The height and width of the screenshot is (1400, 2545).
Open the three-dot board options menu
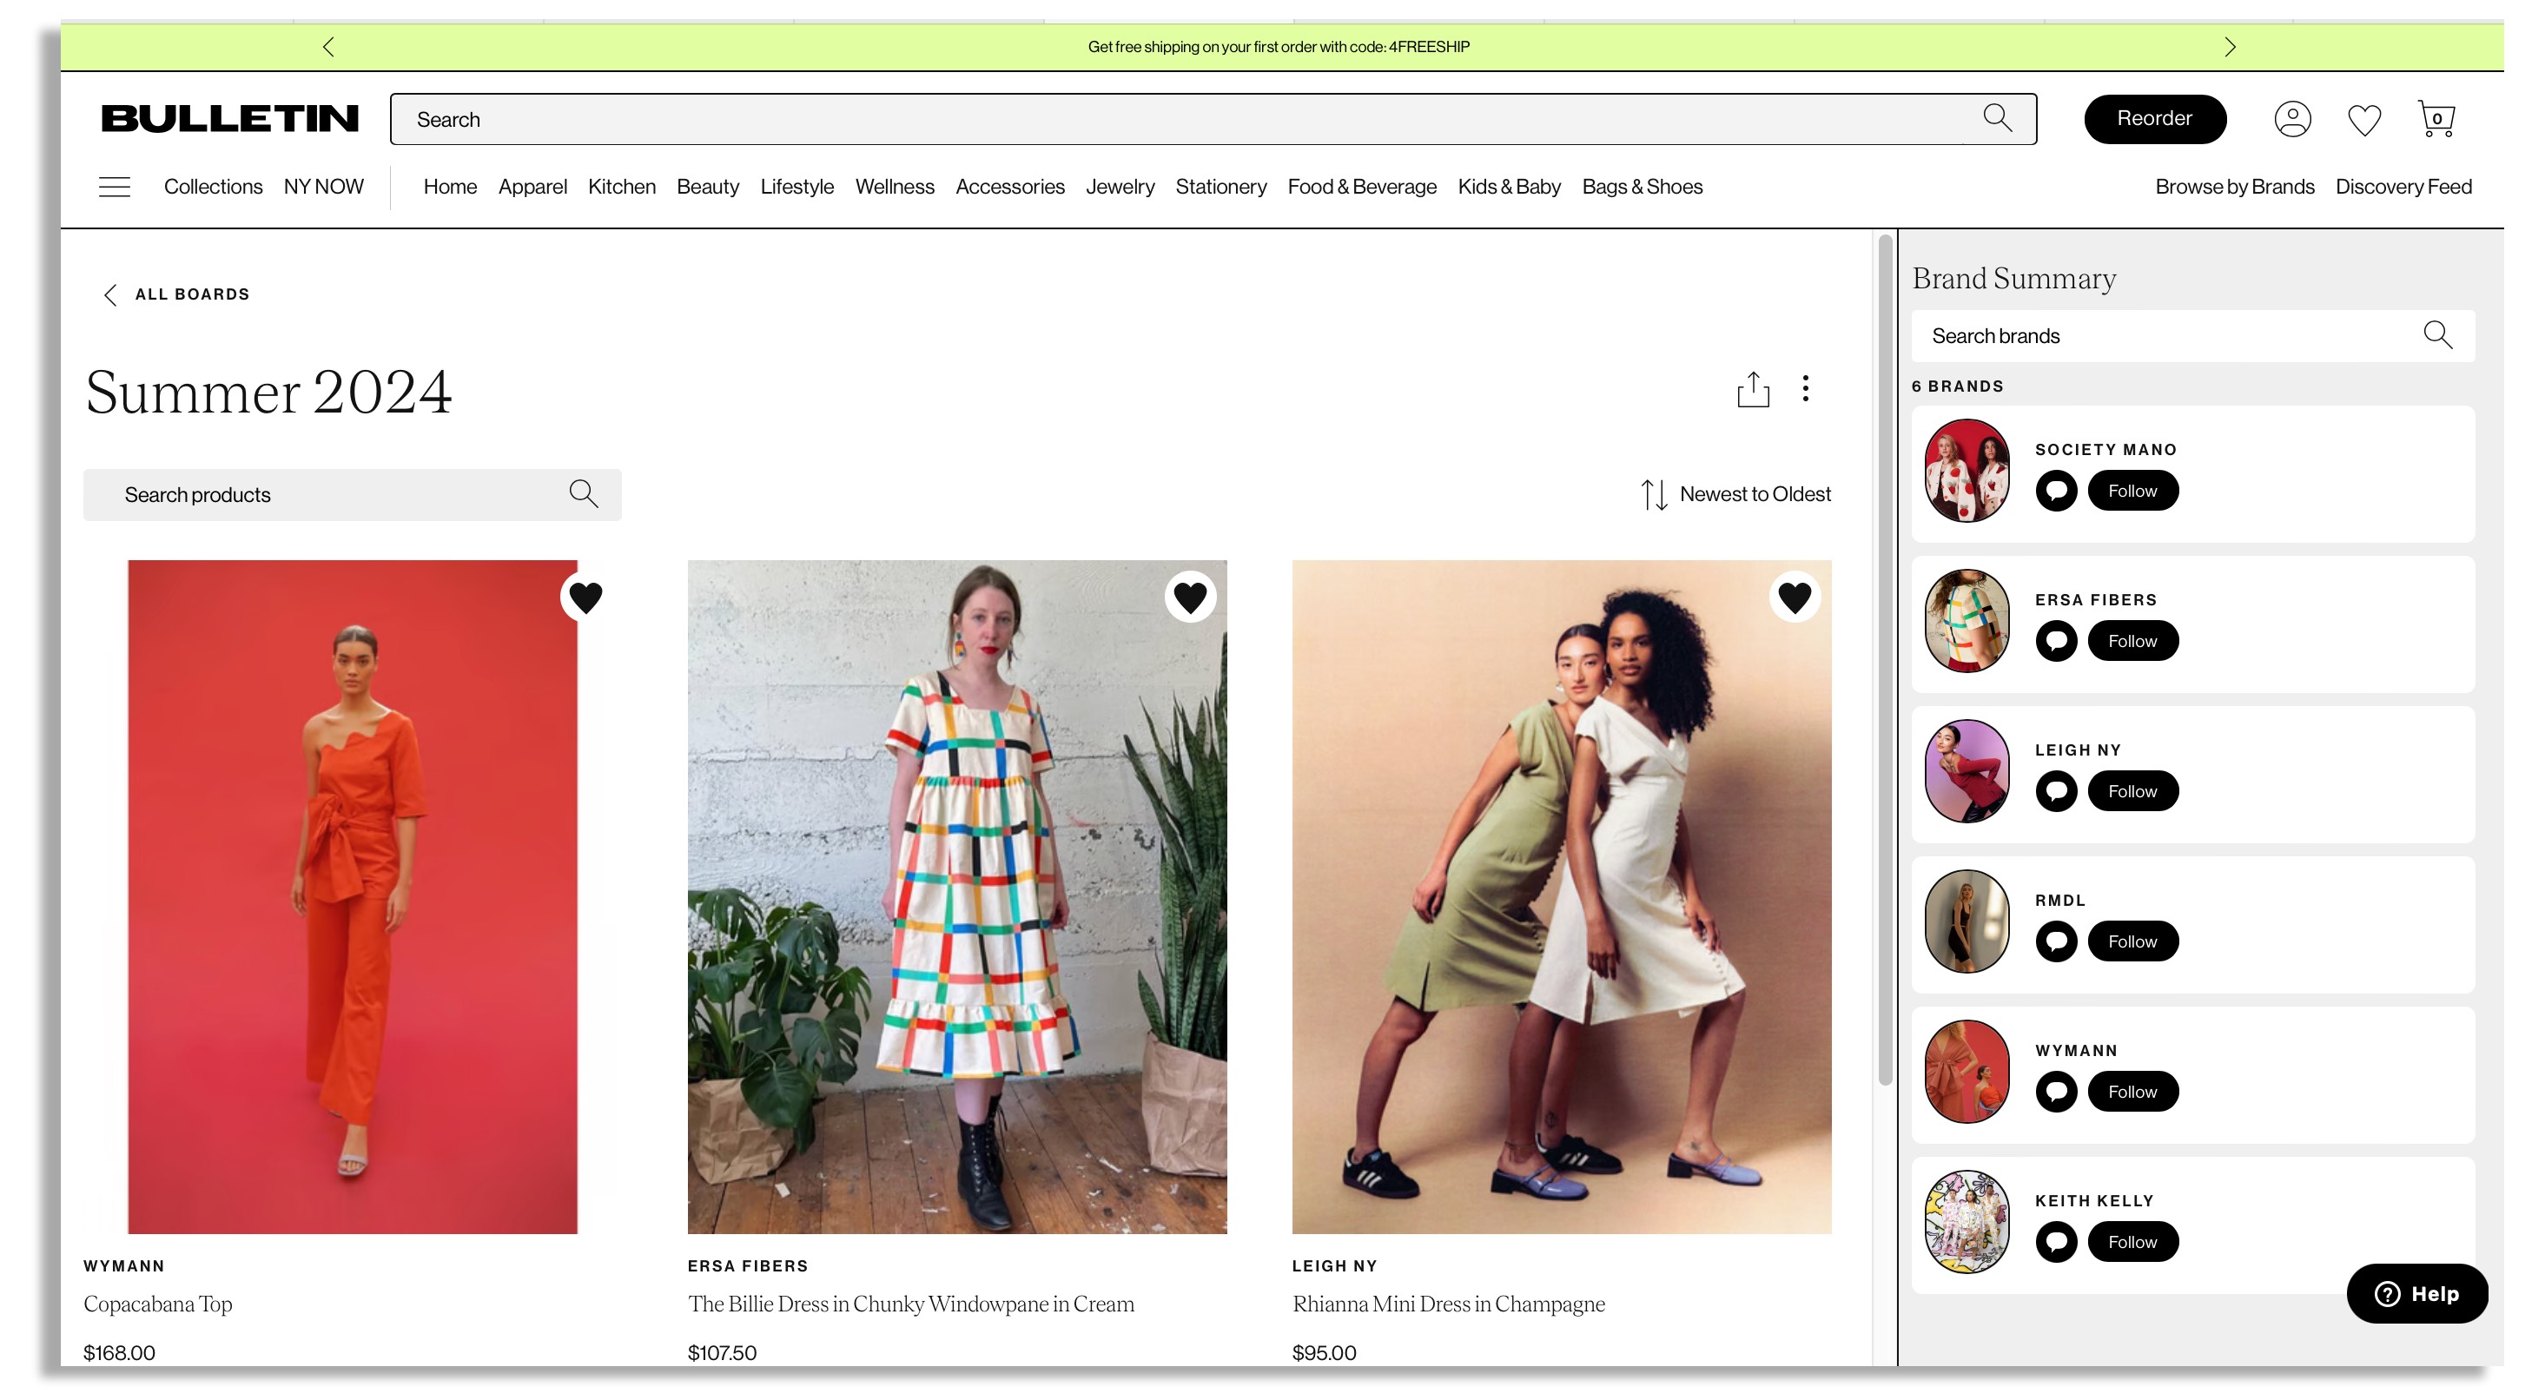(x=1805, y=388)
